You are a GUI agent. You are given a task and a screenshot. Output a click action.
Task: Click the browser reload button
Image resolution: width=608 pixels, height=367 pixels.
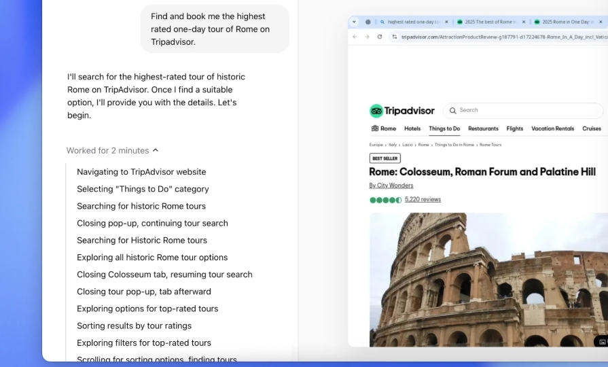pos(379,37)
